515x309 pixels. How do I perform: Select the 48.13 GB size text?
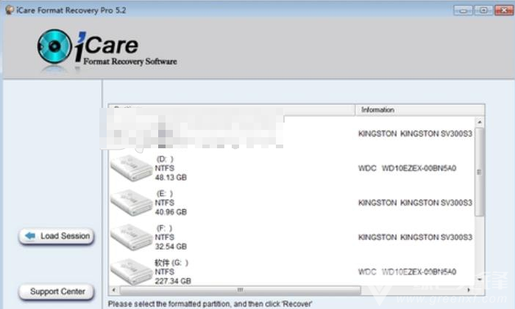coord(171,178)
